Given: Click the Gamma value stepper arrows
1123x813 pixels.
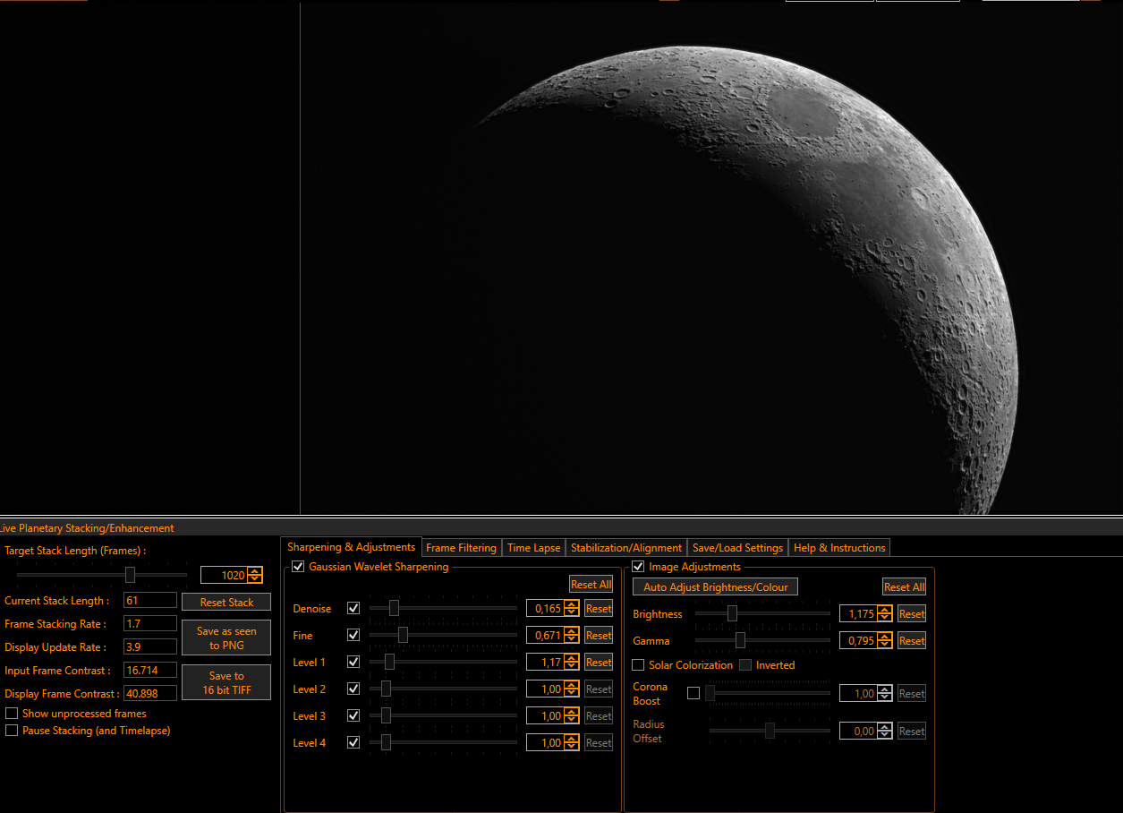Looking at the screenshot, I should [885, 641].
